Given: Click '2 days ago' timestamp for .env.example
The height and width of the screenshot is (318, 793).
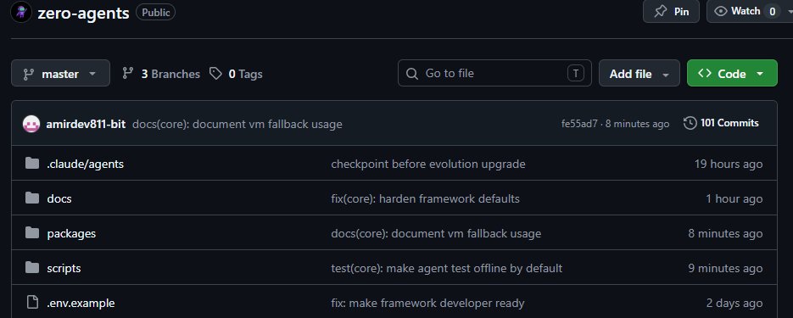Looking at the screenshot, I should pyautogui.click(x=734, y=303).
